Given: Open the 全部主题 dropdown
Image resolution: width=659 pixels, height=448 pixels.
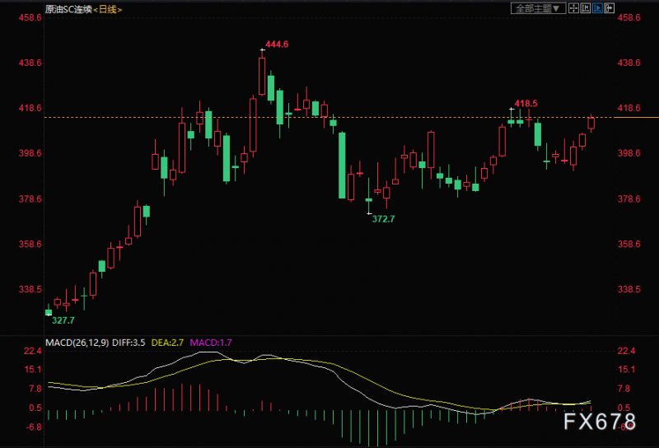Looking at the screenshot, I should pyautogui.click(x=538, y=8).
